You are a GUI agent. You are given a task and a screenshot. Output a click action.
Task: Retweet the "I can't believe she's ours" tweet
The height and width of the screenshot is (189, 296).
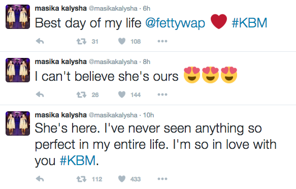tap(81, 94)
